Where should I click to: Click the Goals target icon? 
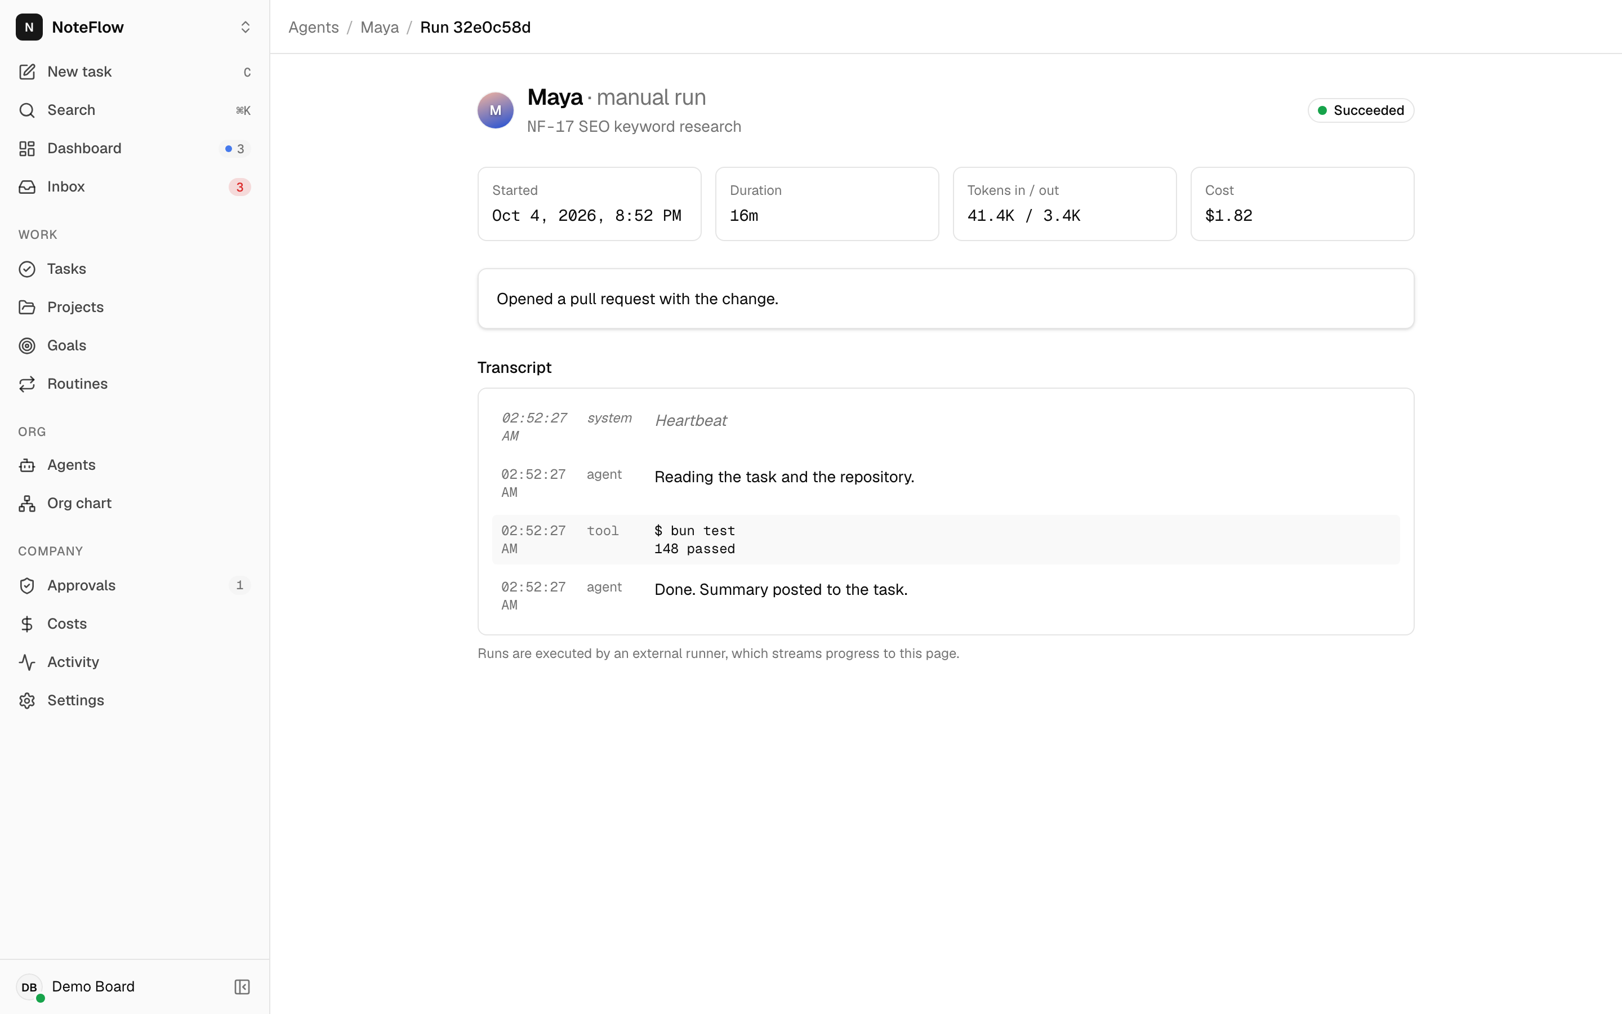coord(27,345)
